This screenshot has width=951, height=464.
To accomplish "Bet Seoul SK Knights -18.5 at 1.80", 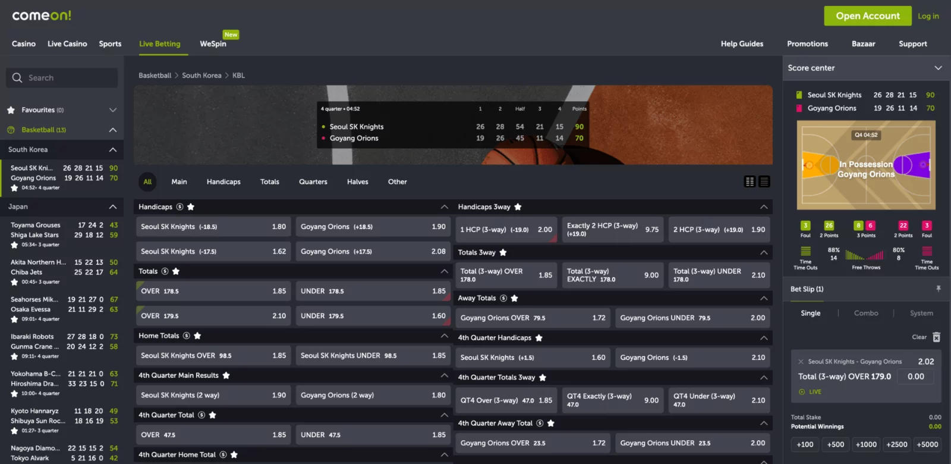I will click(213, 227).
